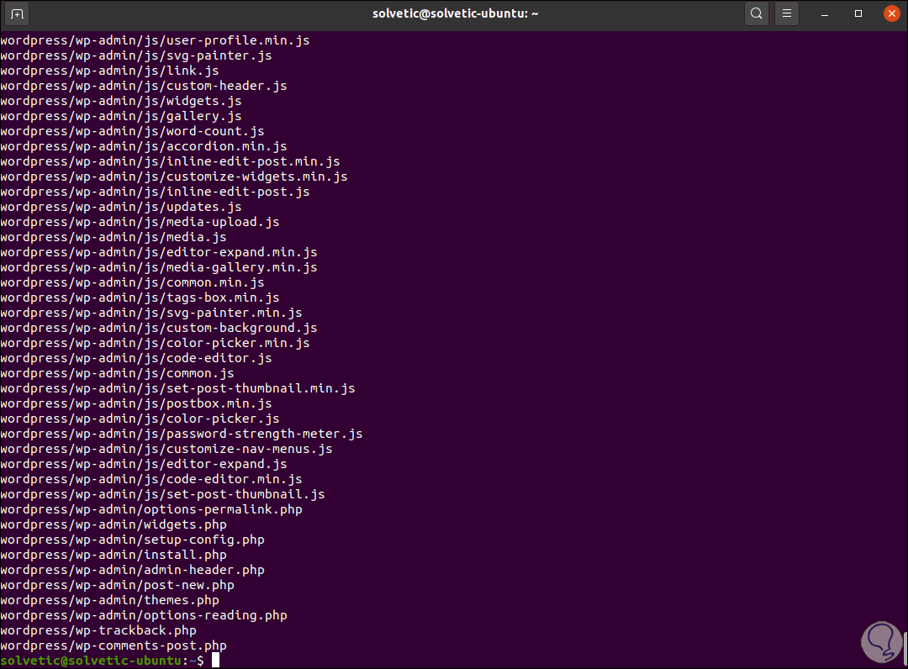Select the line wp-admin/js/code-editor.js
The height and width of the screenshot is (669, 908).
(x=136, y=358)
